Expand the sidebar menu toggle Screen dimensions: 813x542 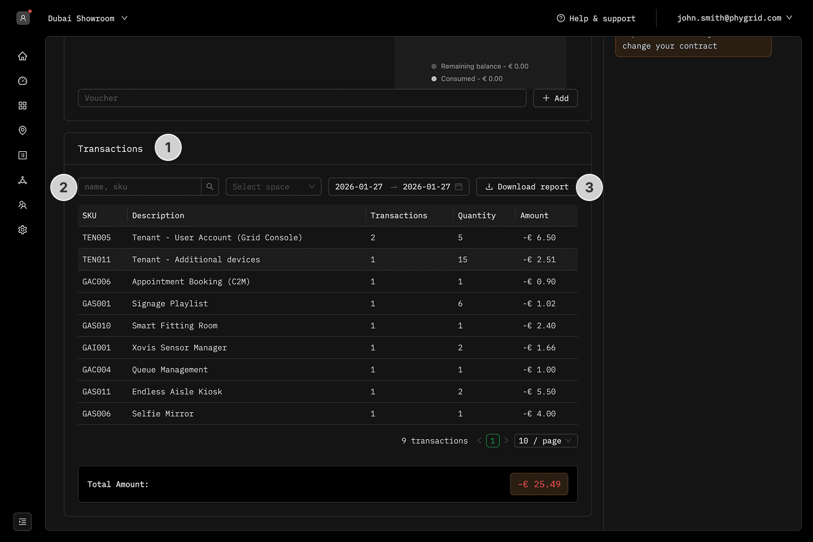tap(23, 522)
